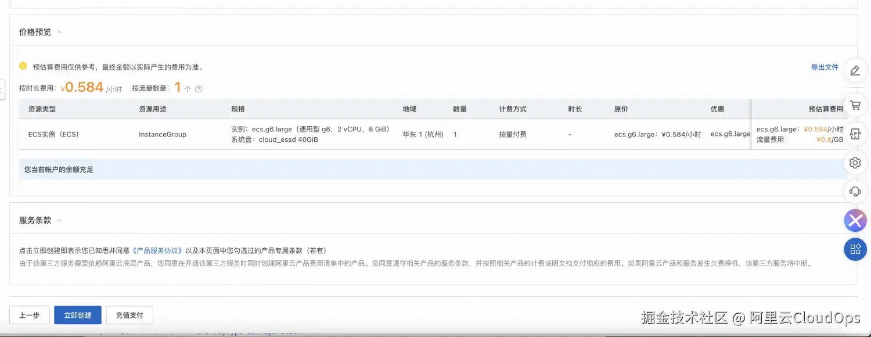This screenshot has height=337, width=871.
Task: Click the 预估算费用 column header
Action: click(x=826, y=109)
